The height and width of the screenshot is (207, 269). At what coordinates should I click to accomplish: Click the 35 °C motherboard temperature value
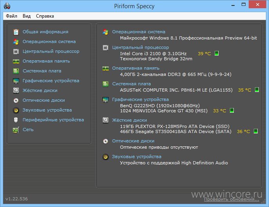point(244,90)
